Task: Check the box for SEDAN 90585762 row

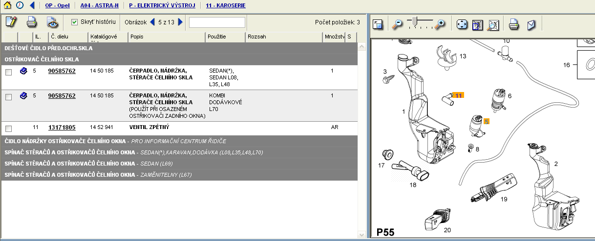Action: pos(8,72)
